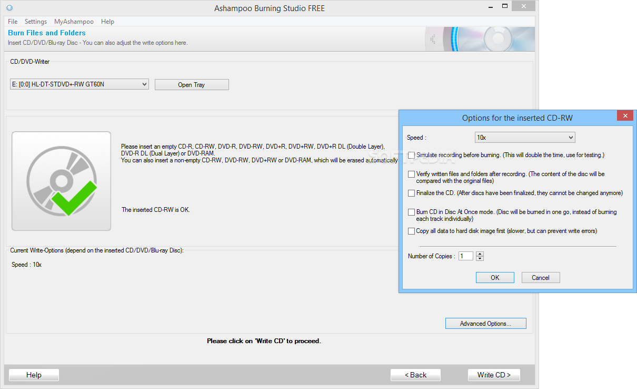The width and height of the screenshot is (637, 389).
Task: Click the Help button at bottom left
Action: point(34,375)
